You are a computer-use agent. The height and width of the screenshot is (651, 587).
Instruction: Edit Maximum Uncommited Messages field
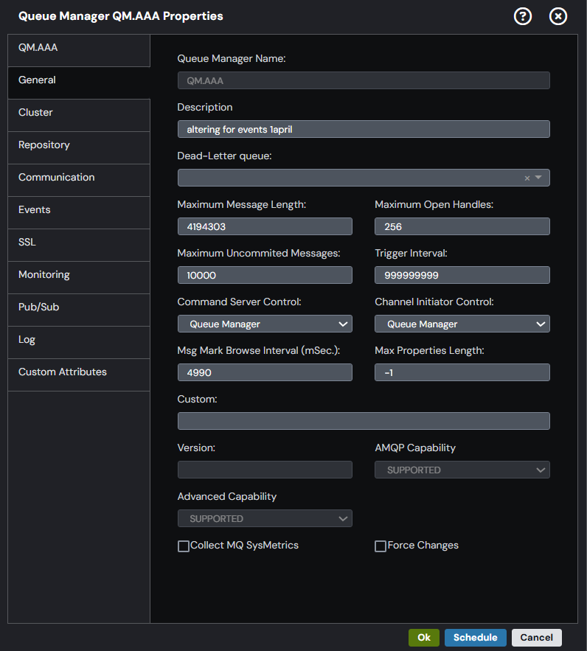pos(265,275)
